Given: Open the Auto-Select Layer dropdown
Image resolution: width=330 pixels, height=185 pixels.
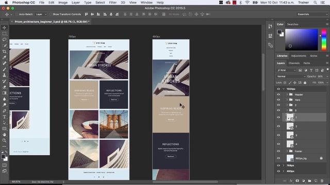Looking at the screenshot, I should pos(41,14).
